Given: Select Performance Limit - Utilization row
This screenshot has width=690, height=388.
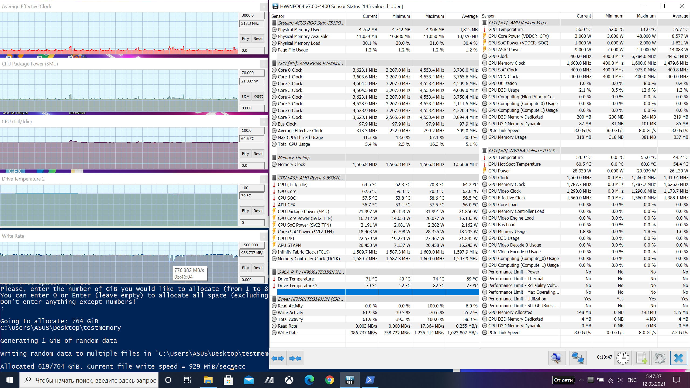Looking at the screenshot, I should [x=585, y=299].
